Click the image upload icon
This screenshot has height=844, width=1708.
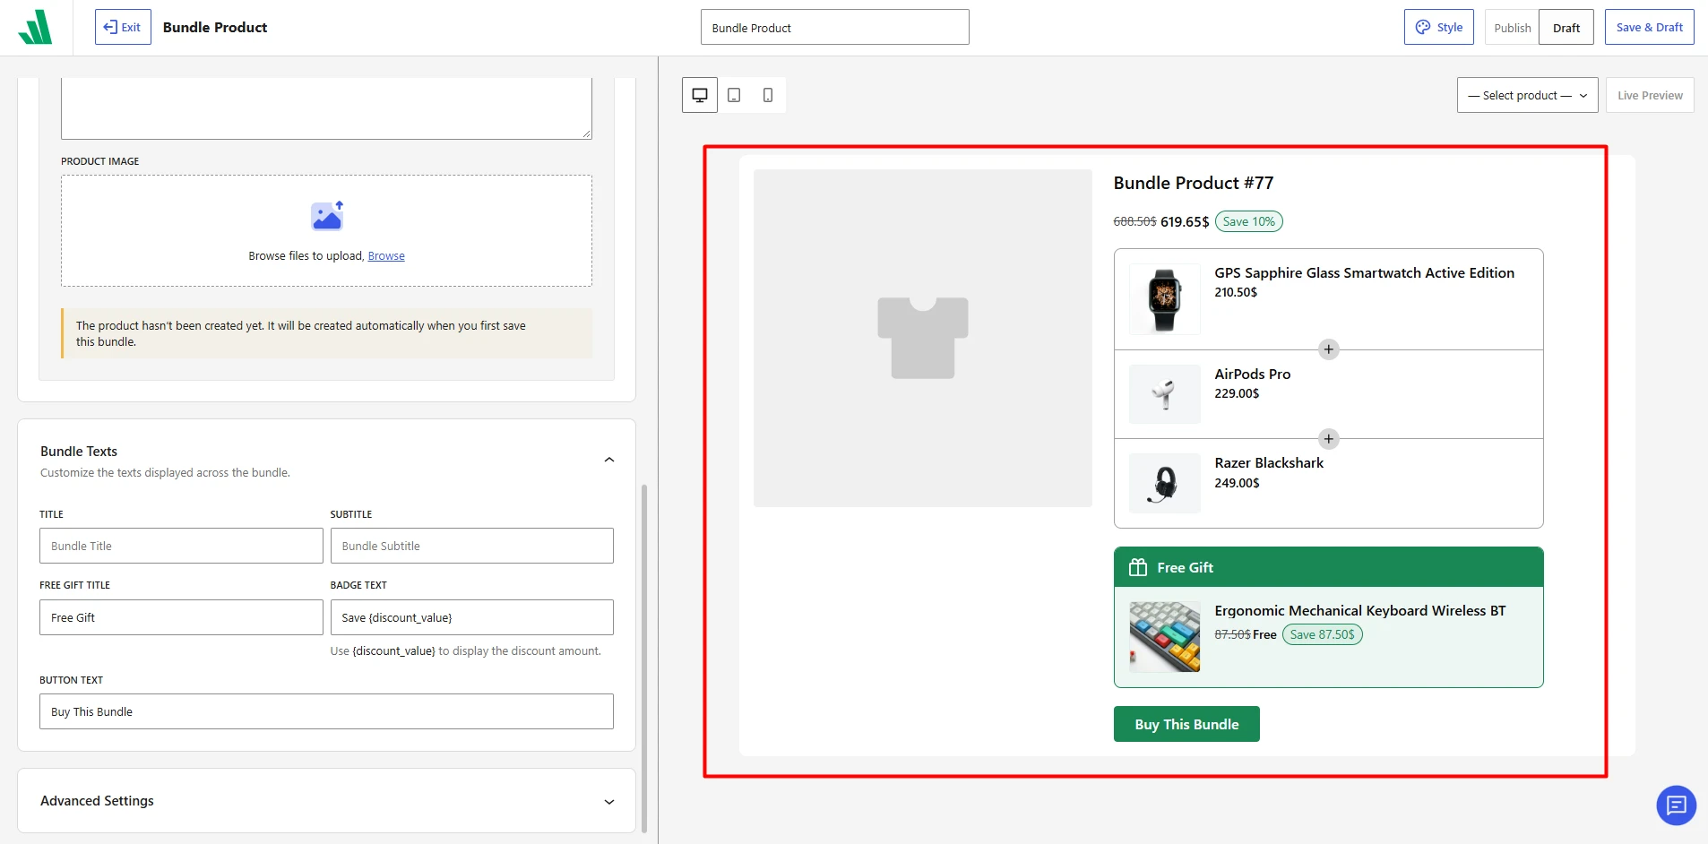[327, 216]
